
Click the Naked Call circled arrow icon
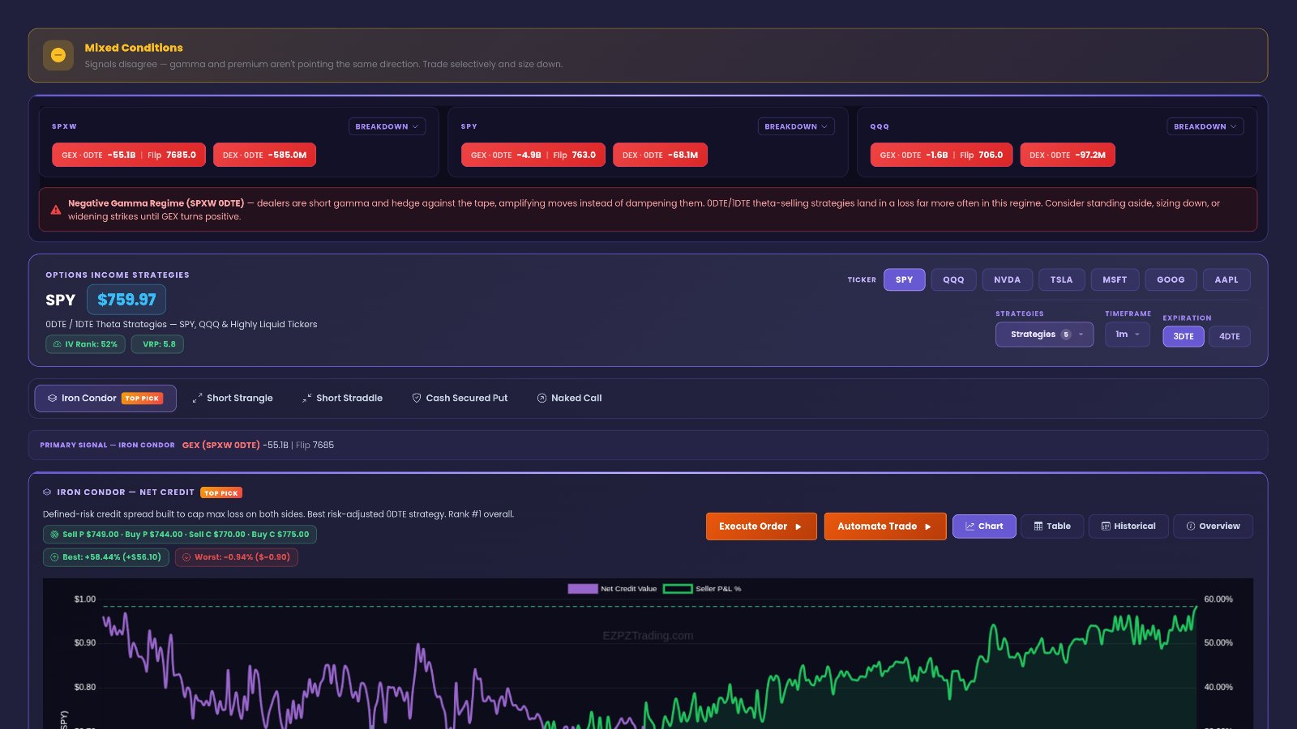[x=541, y=399]
